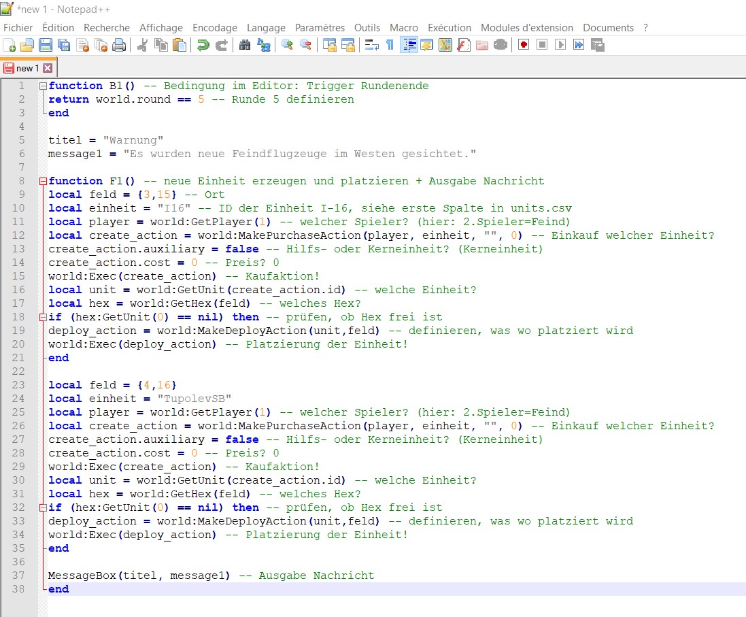Click the Open file folder icon

(27, 45)
